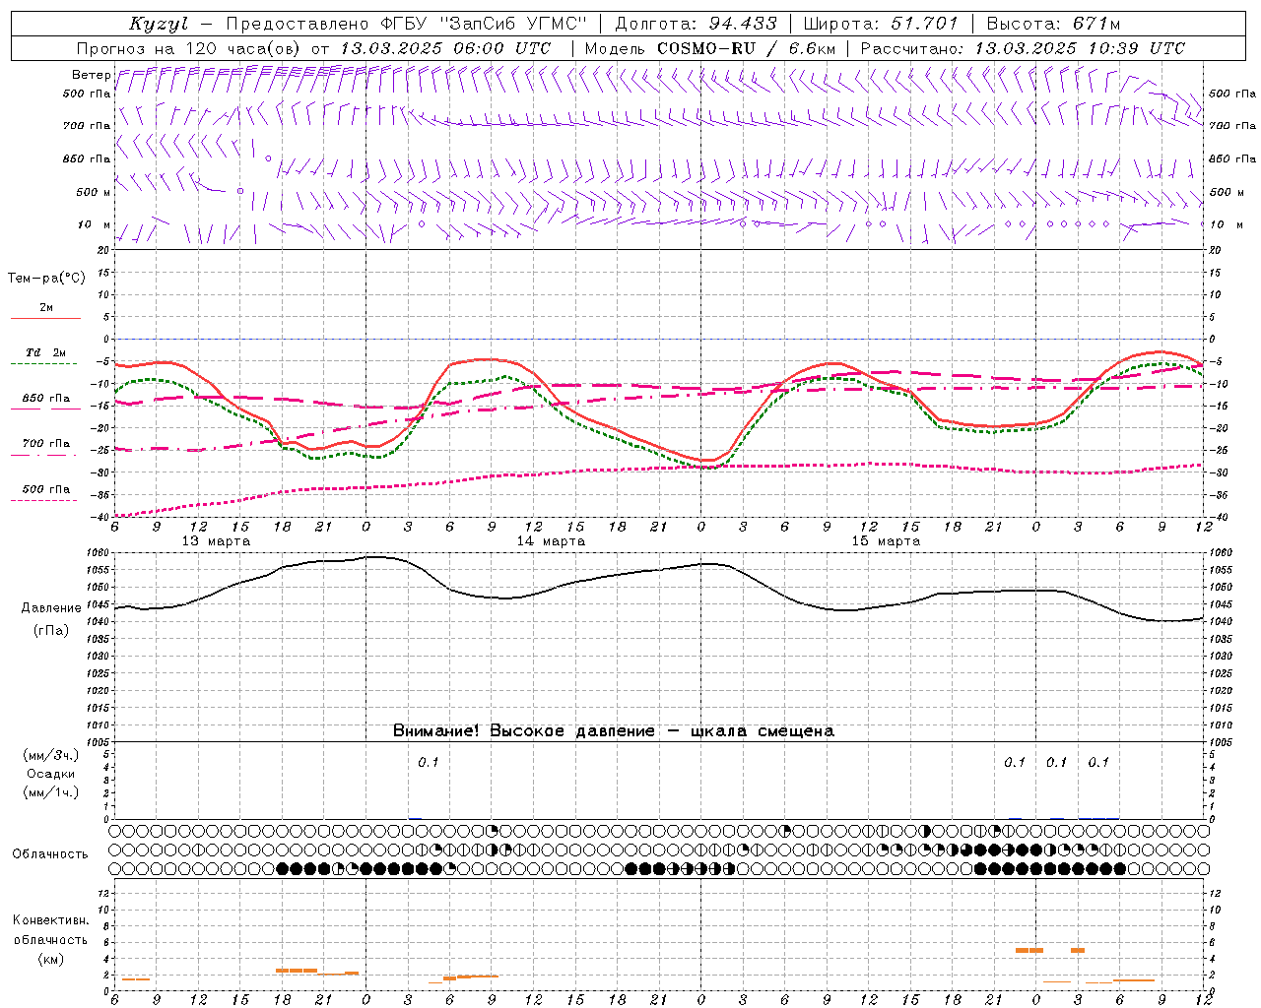Click the 14 марта date label

coord(551,541)
